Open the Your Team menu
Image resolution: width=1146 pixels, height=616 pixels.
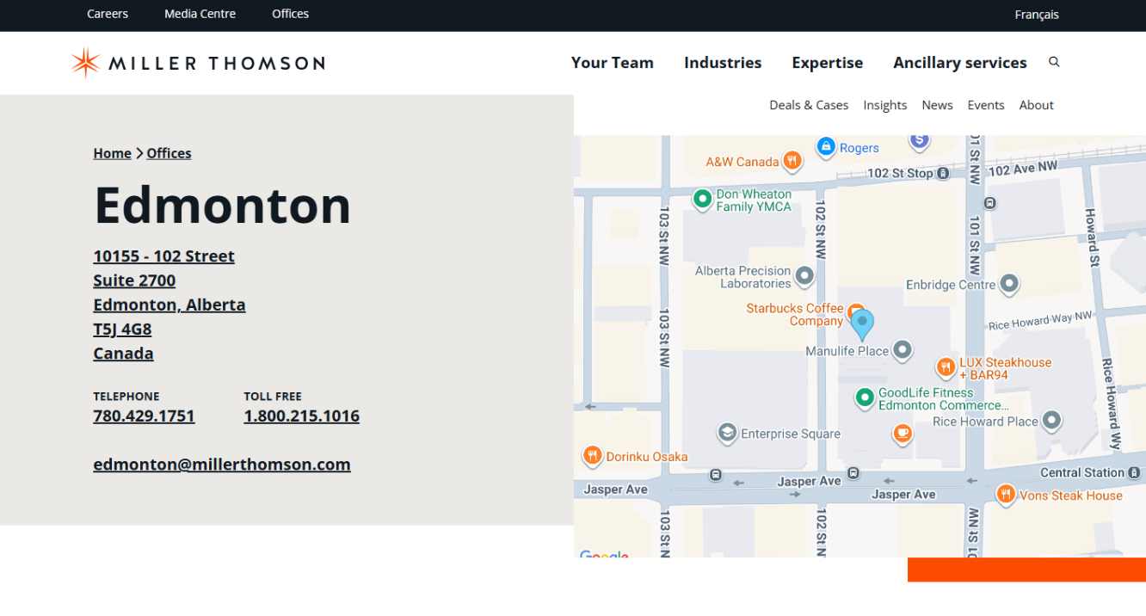pos(612,63)
